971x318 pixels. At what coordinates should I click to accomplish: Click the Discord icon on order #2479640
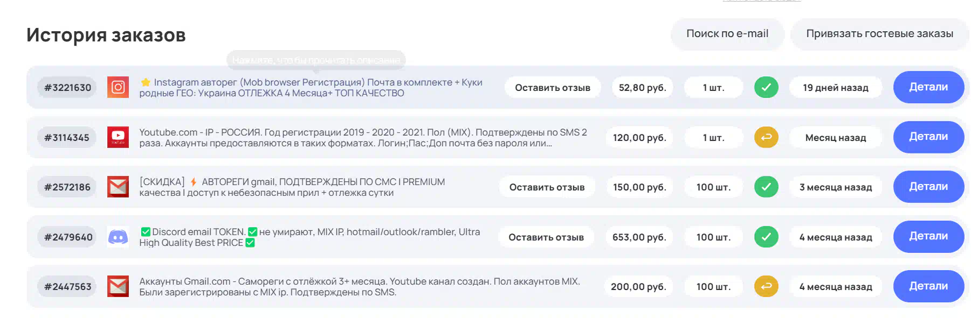point(118,237)
